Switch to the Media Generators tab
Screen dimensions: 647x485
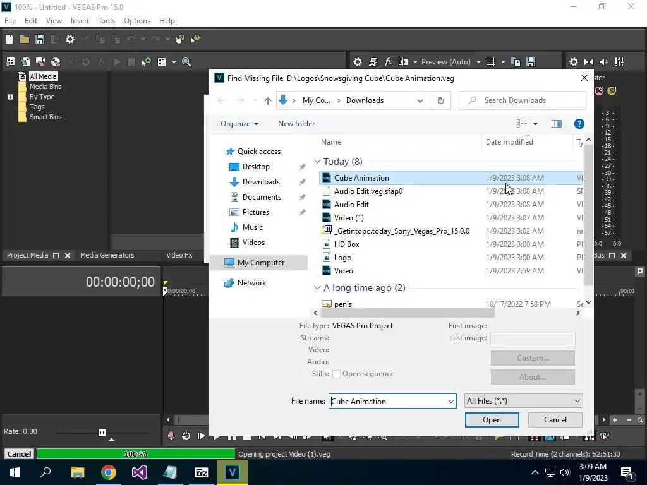pyautogui.click(x=107, y=255)
